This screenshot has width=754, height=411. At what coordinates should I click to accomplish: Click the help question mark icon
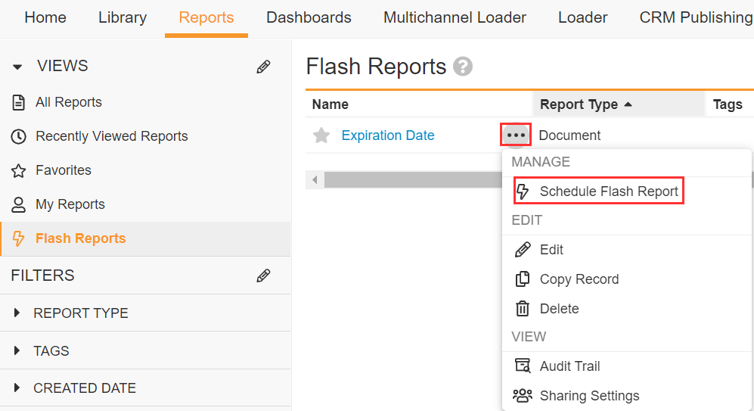pyautogui.click(x=463, y=67)
